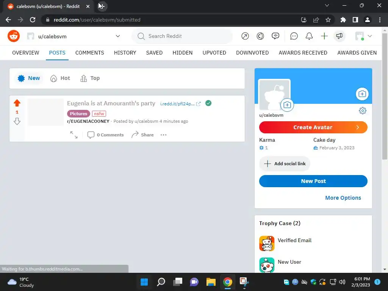
Task: Switch to the Saved tab
Action: (155, 53)
